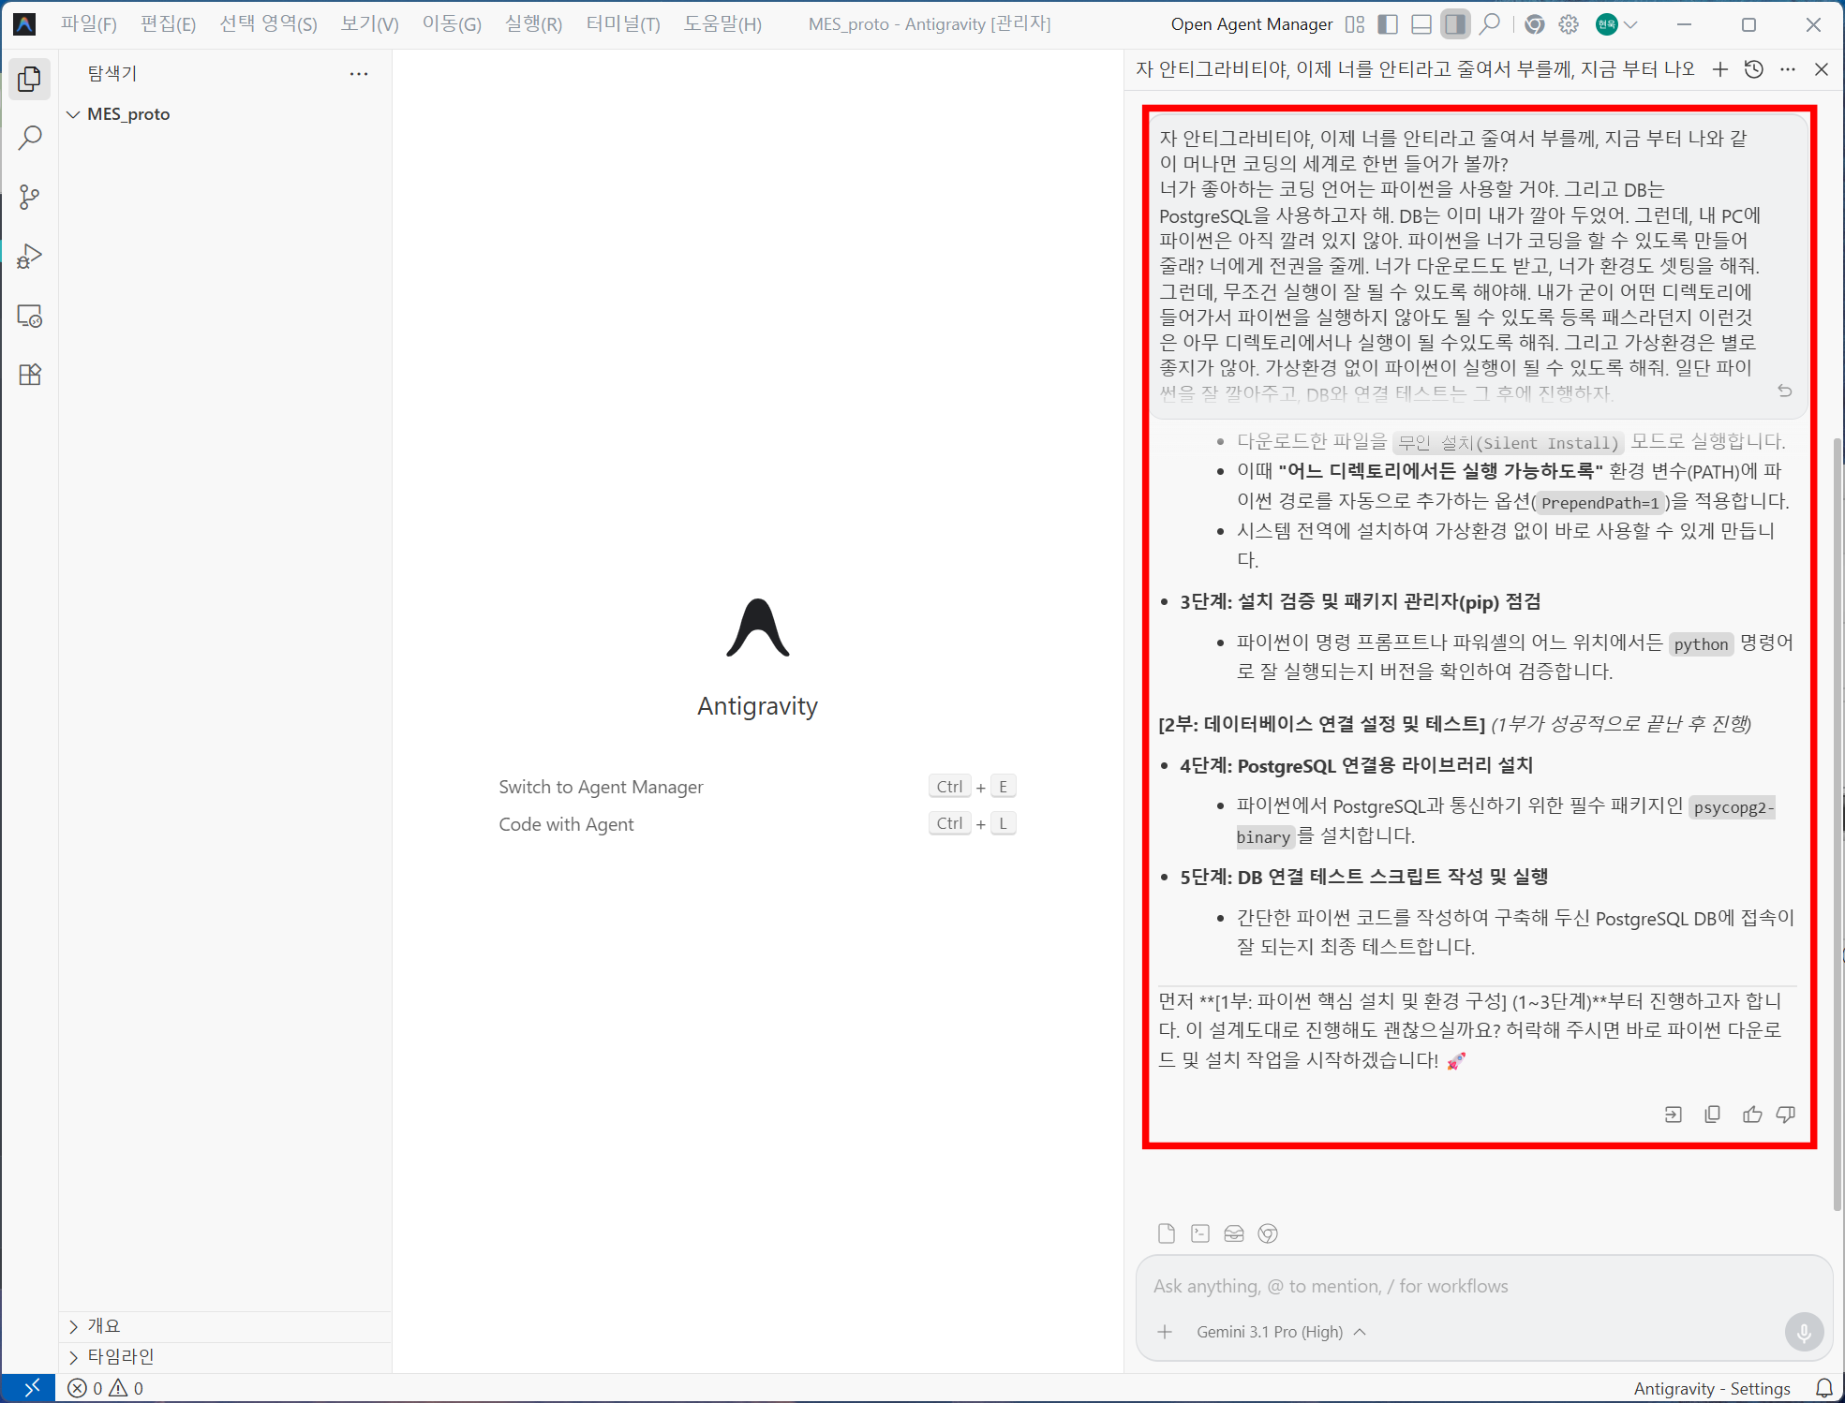The image size is (1845, 1403).
Task: Open Gemini 3.1 Pro (High) model selector
Action: point(1281,1332)
